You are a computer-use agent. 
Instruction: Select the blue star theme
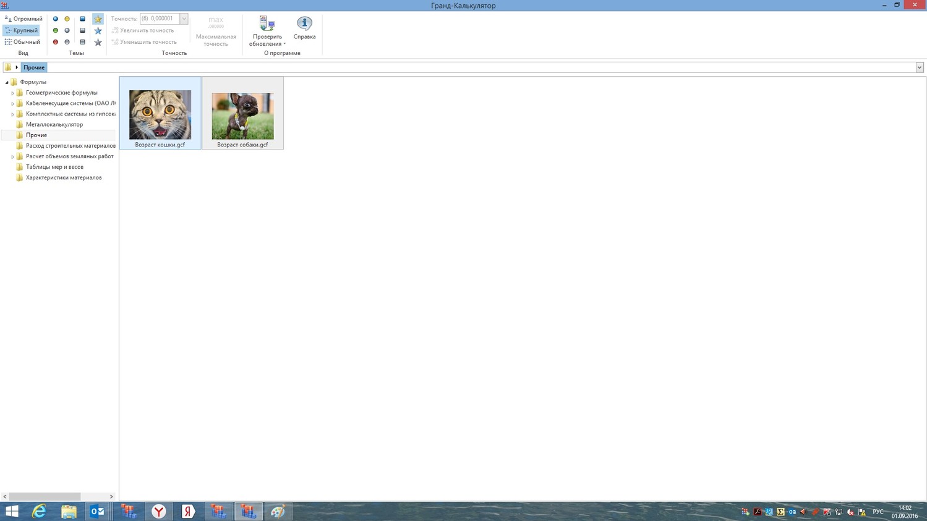[x=98, y=30]
